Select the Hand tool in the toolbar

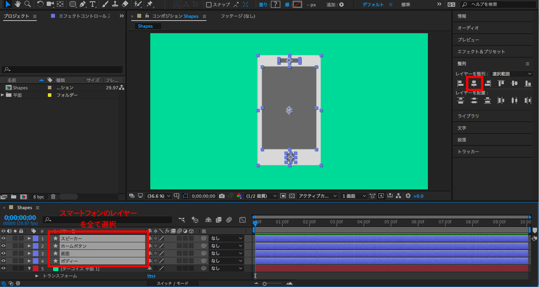pos(18,4)
